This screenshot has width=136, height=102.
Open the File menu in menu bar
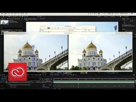click(x=9, y=14)
